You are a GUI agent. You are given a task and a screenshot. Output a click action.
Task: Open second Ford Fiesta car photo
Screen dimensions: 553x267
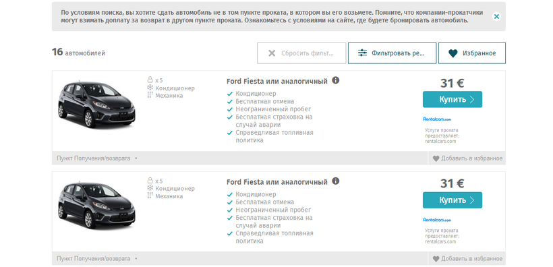click(96, 204)
